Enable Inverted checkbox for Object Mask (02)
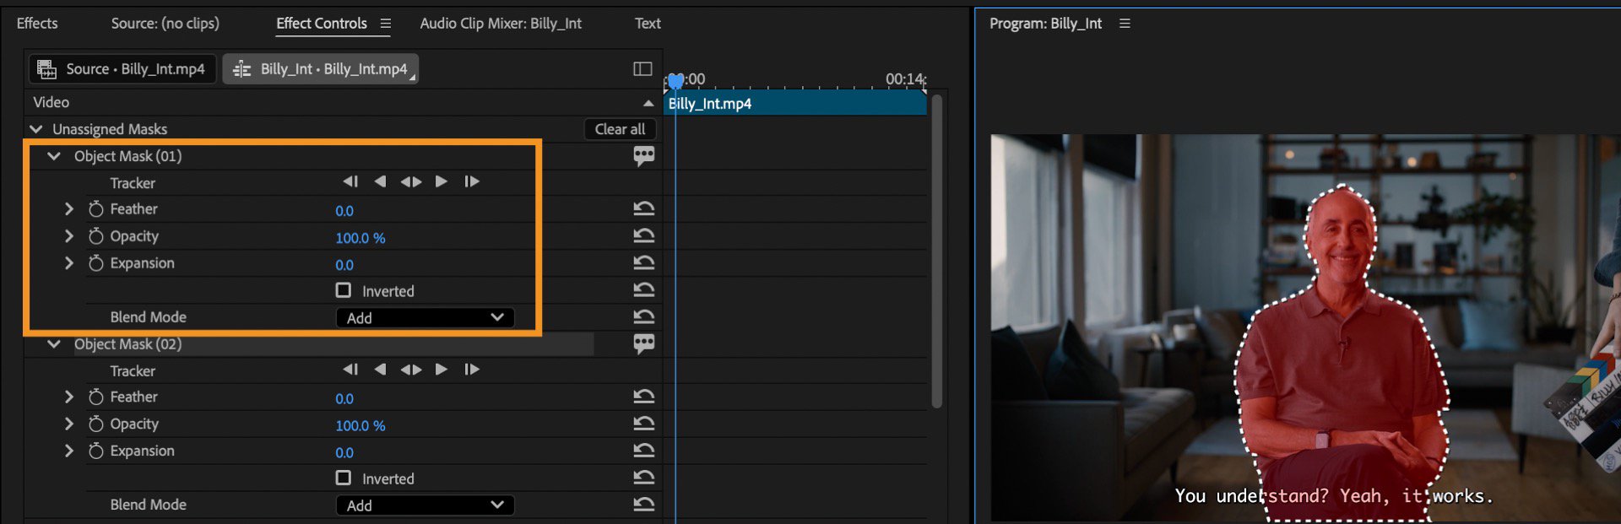 (343, 478)
